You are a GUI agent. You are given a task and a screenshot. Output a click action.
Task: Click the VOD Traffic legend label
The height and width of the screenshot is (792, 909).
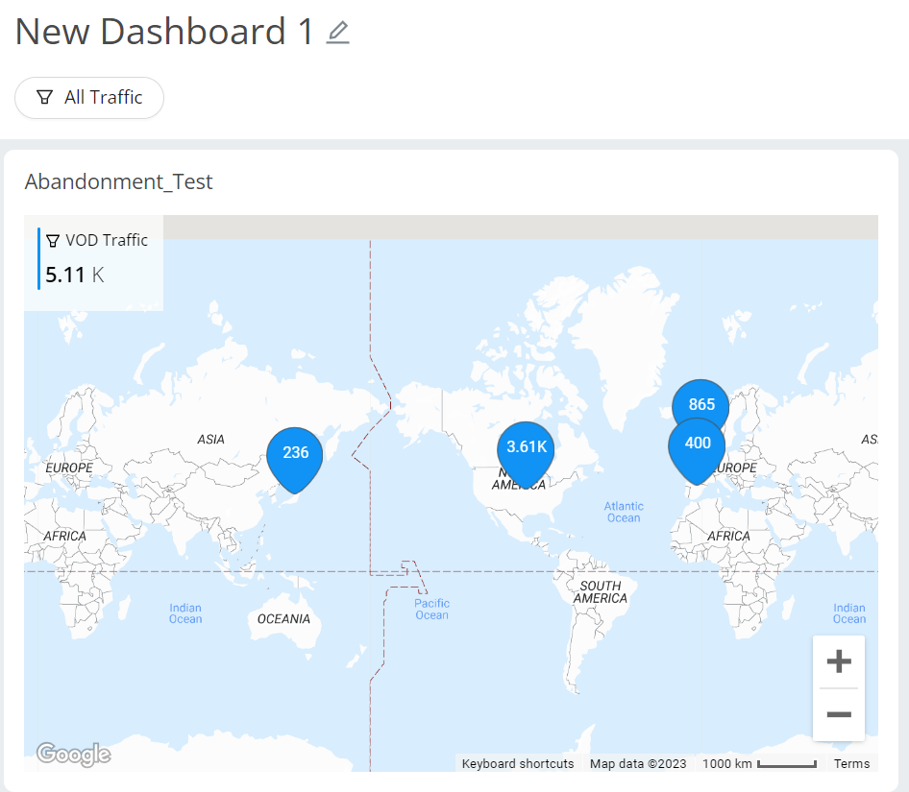pyautogui.click(x=107, y=240)
